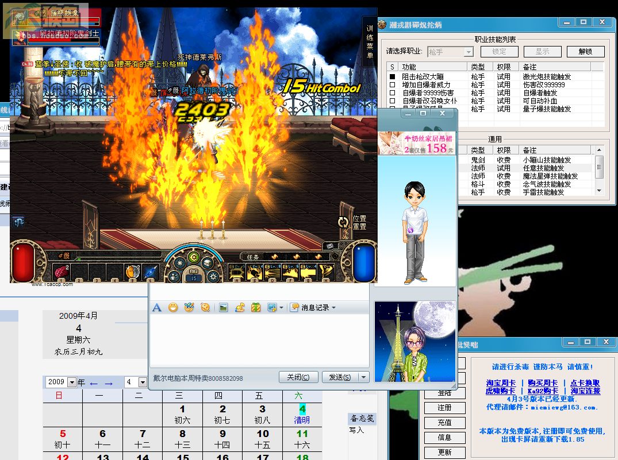This screenshot has height=460, width=618.
Task: Open the send options arrow next to 发送
Action: click(363, 377)
